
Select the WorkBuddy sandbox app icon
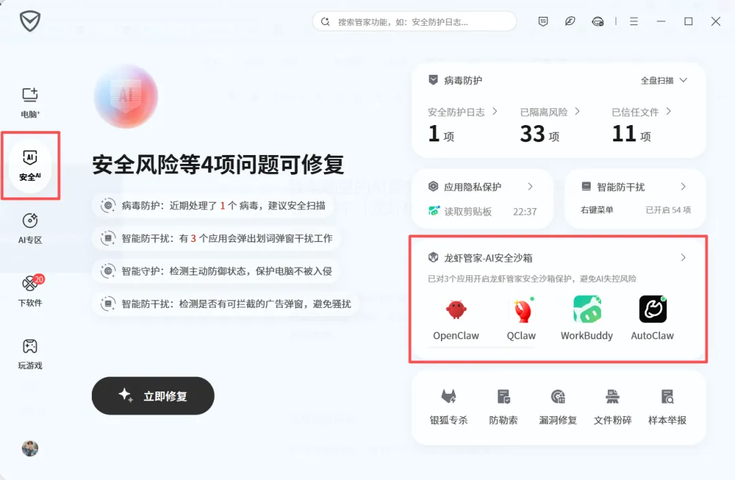coord(587,309)
